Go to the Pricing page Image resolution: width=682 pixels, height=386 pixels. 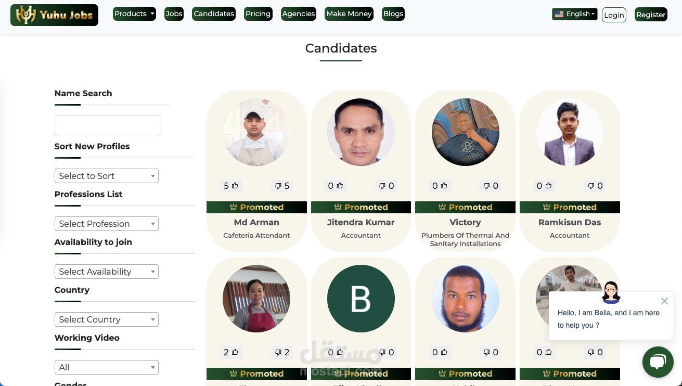point(258,14)
